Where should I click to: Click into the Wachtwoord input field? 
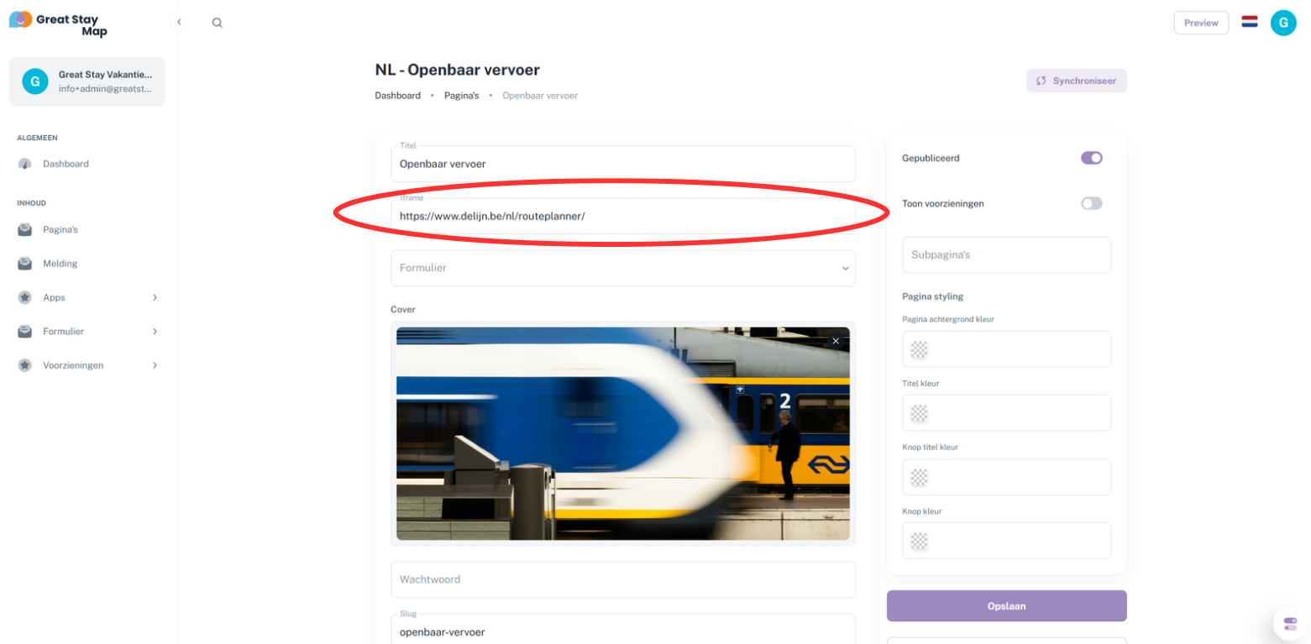(x=623, y=579)
